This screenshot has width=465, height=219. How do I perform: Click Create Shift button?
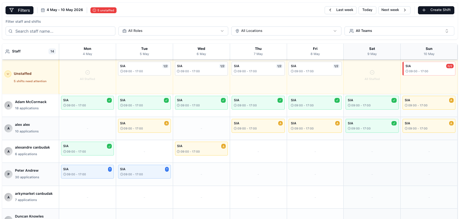pyautogui.click(x=436, y=10)
